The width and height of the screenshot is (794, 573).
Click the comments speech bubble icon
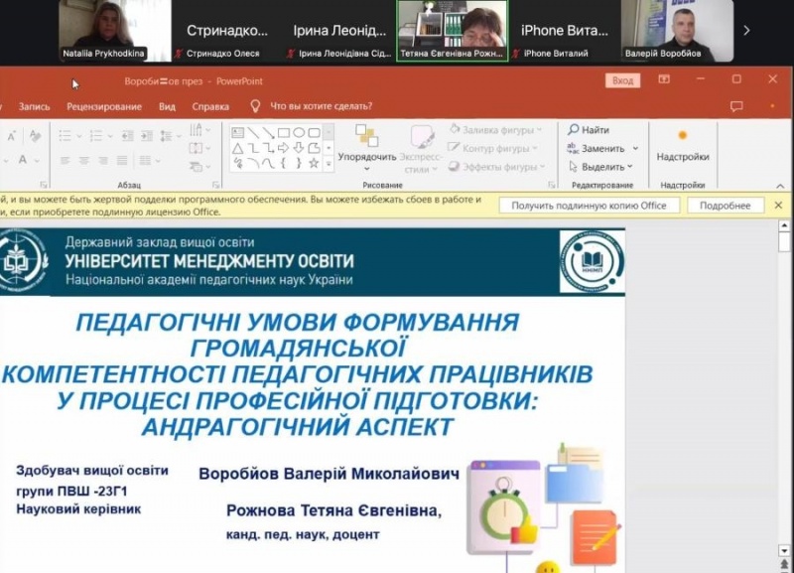(x=736, y=106)
